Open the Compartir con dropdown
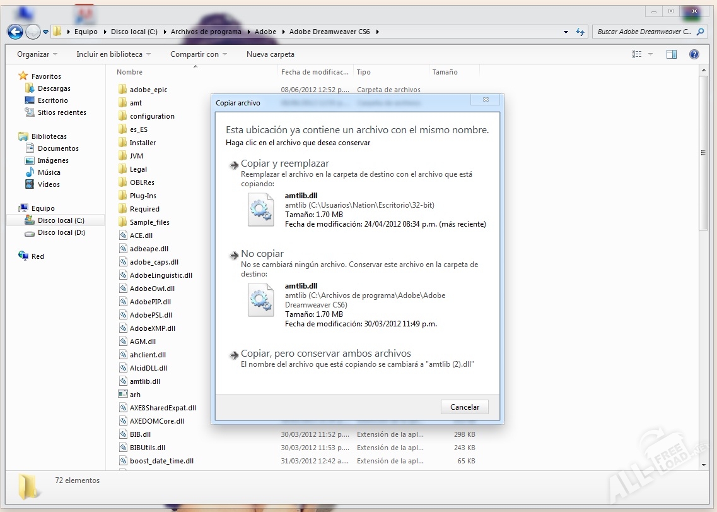The height and width of the screenshot is (512, 717). point(198,54)
